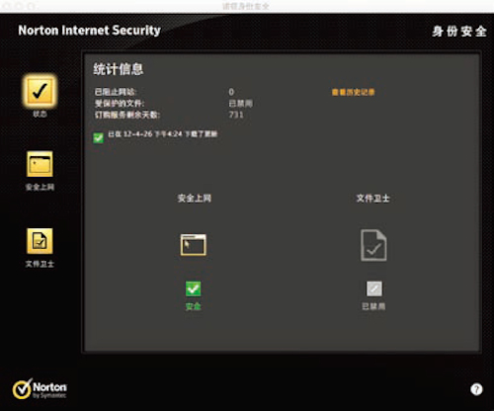This screenshot has width=494, height=411.
Task: Click the 安全上网 heading in main panel
Action: click(195, 199)
